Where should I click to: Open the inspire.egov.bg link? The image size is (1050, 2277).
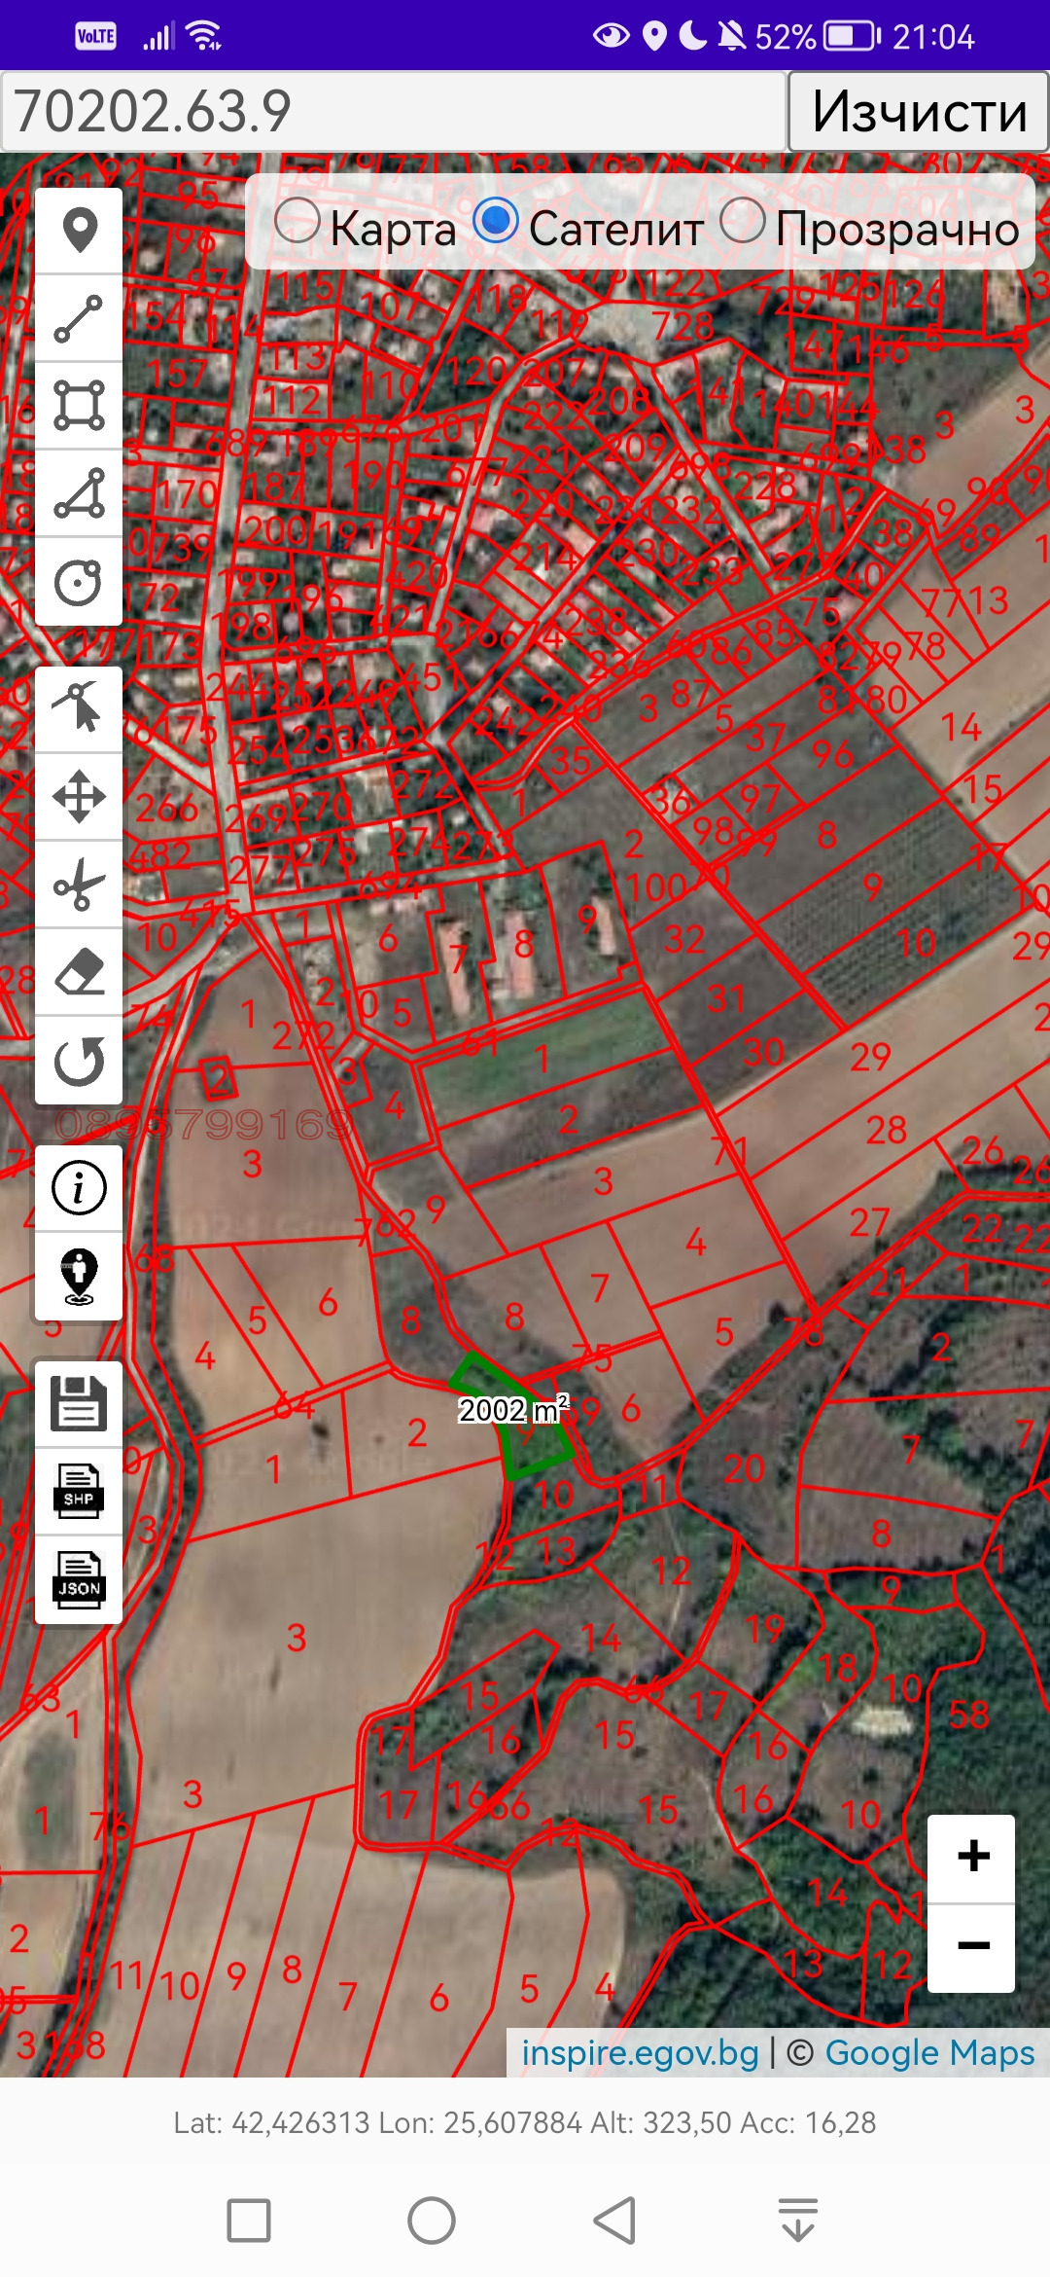[x=640, y=2052]
